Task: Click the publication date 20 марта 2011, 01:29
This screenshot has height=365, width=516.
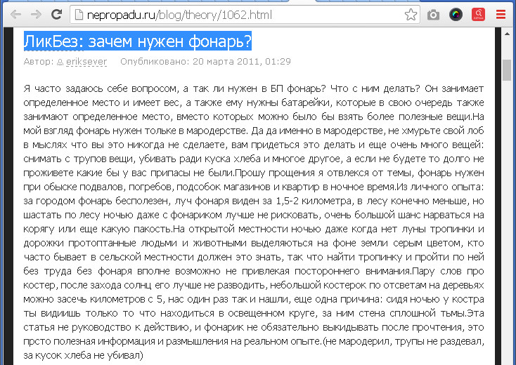Action: (x=242, y=62)
